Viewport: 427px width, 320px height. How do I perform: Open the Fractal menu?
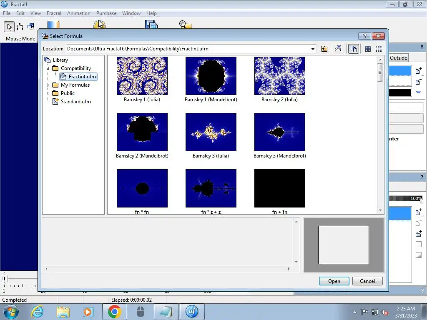54,13
